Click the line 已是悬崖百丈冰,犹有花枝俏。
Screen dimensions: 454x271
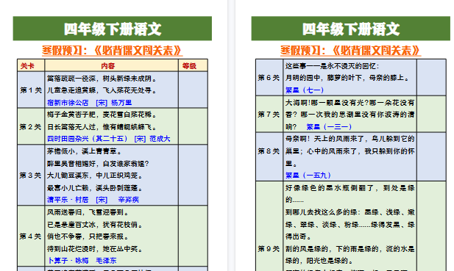(95, 225)
